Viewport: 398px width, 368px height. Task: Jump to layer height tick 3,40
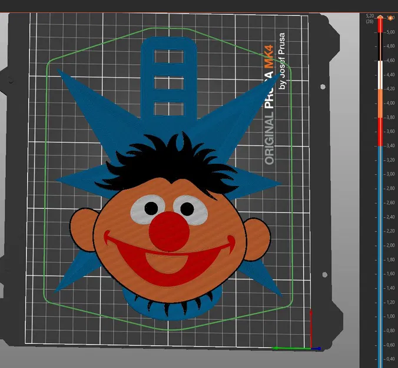(x=391, y=145)
